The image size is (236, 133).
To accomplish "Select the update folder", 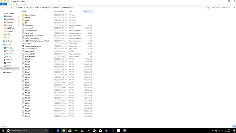I will pos(27,20).
